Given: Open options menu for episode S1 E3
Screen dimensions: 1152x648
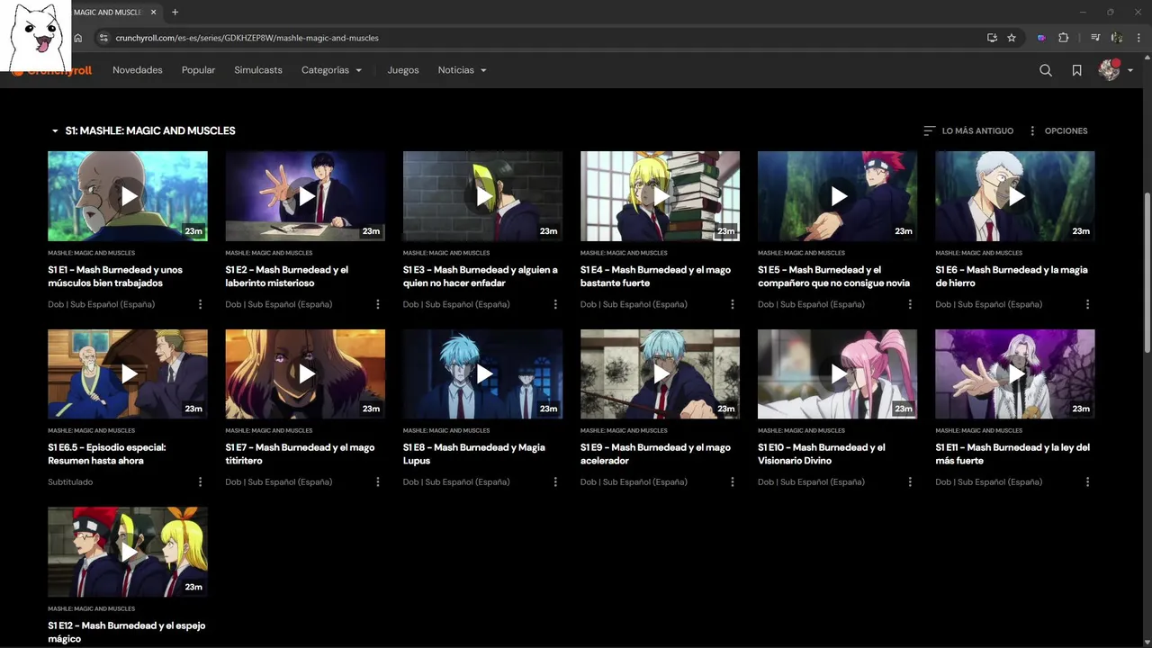Looking at the screenshot, I should click(554, 304).
